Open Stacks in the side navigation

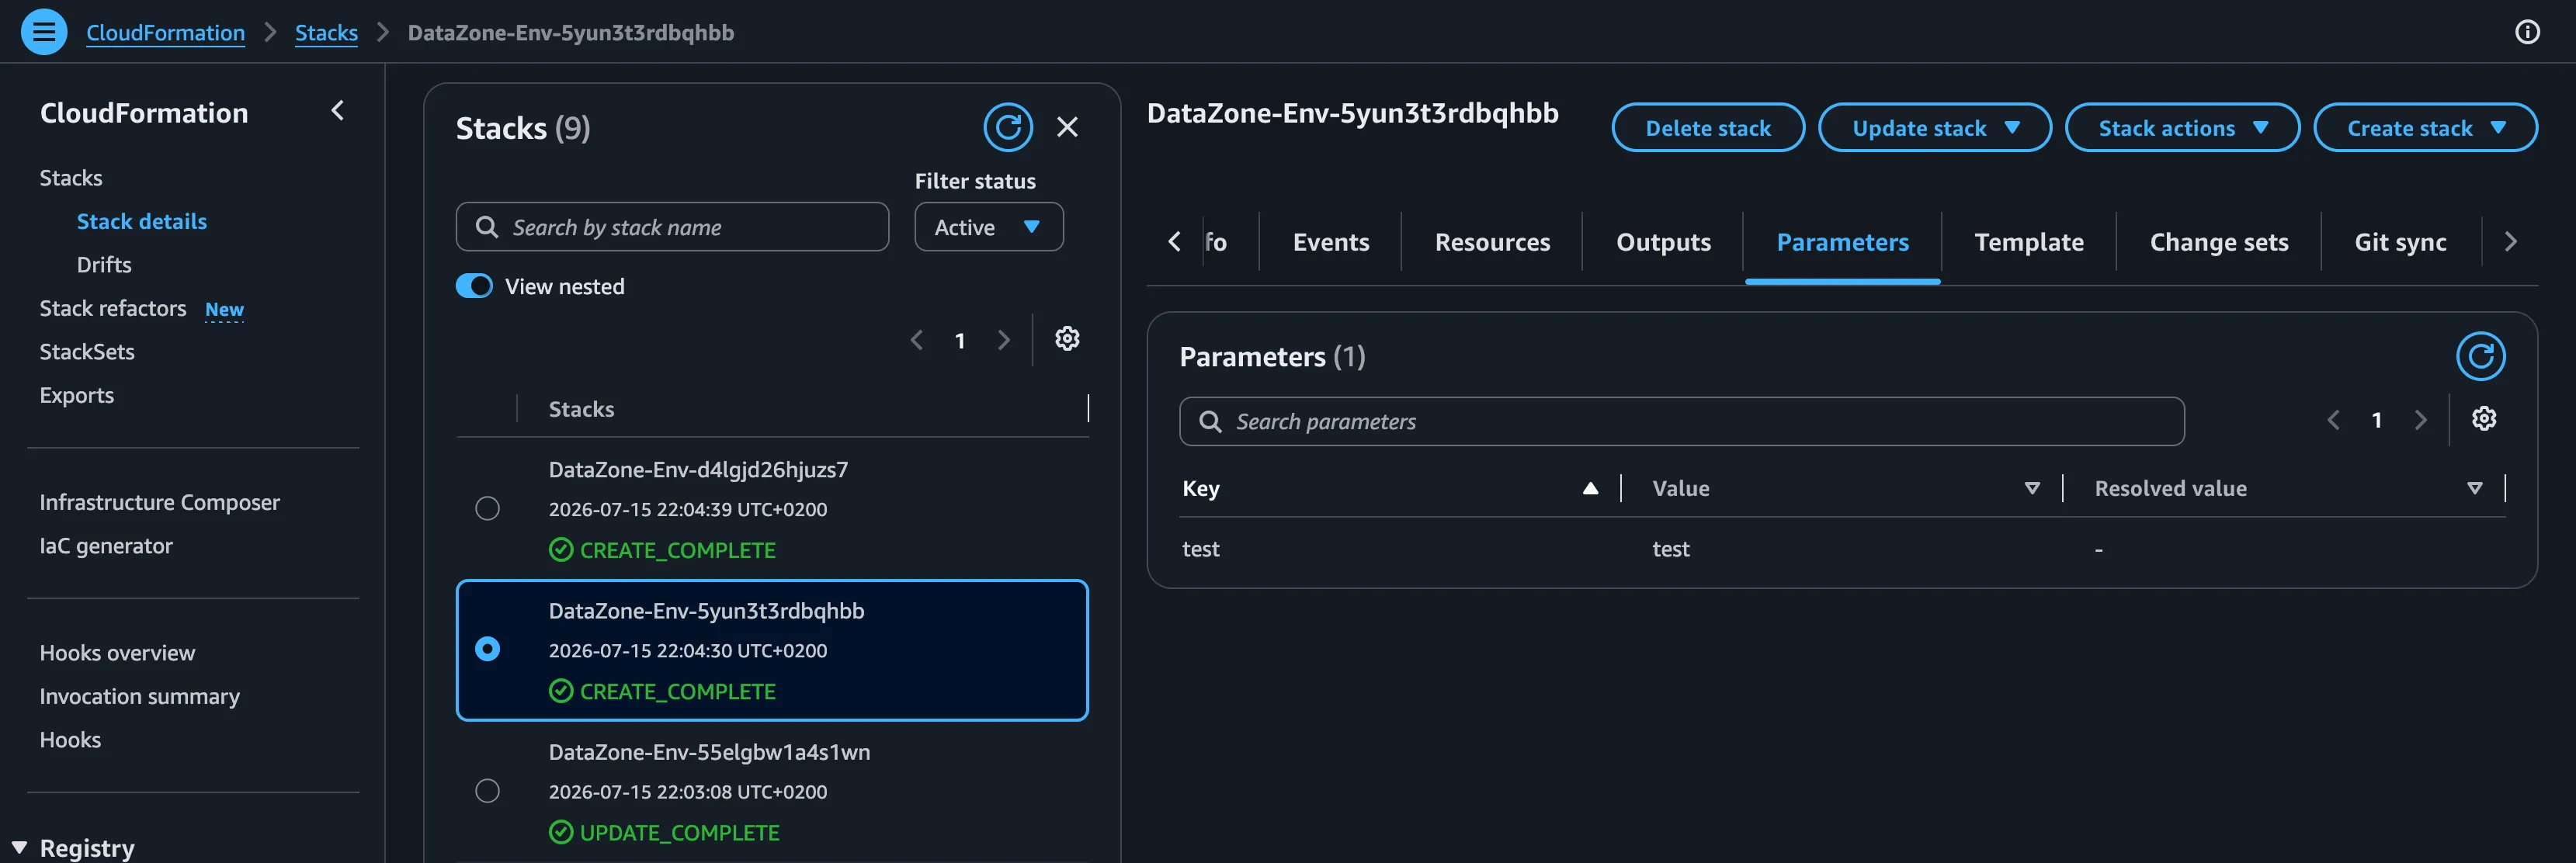[71, 178]
